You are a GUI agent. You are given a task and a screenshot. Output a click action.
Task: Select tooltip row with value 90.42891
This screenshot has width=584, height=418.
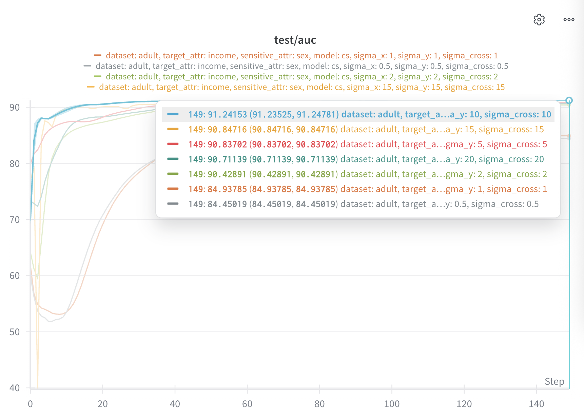[x=358, y=174]
